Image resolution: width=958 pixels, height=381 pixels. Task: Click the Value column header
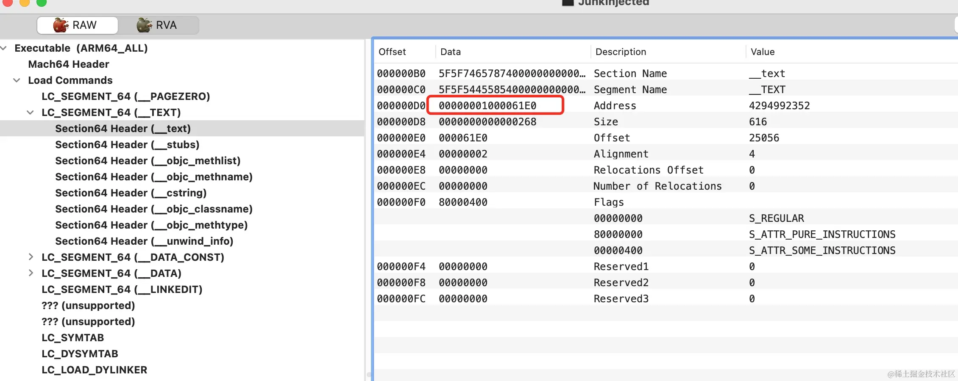763,52
